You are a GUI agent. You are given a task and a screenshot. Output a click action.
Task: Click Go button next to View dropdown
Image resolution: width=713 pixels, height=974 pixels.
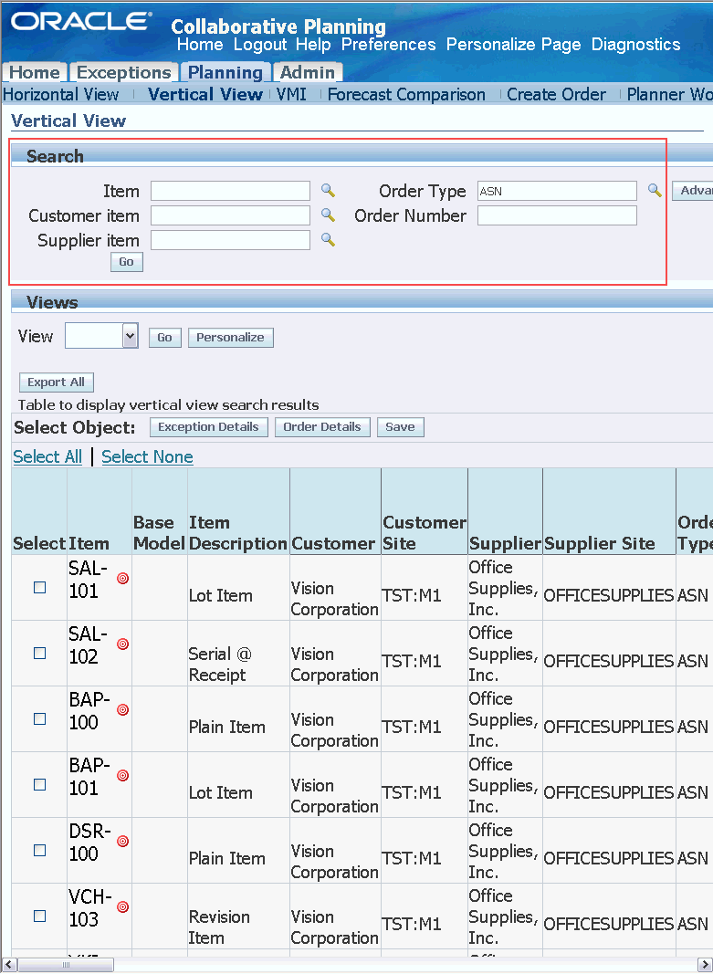coord(164,338)
